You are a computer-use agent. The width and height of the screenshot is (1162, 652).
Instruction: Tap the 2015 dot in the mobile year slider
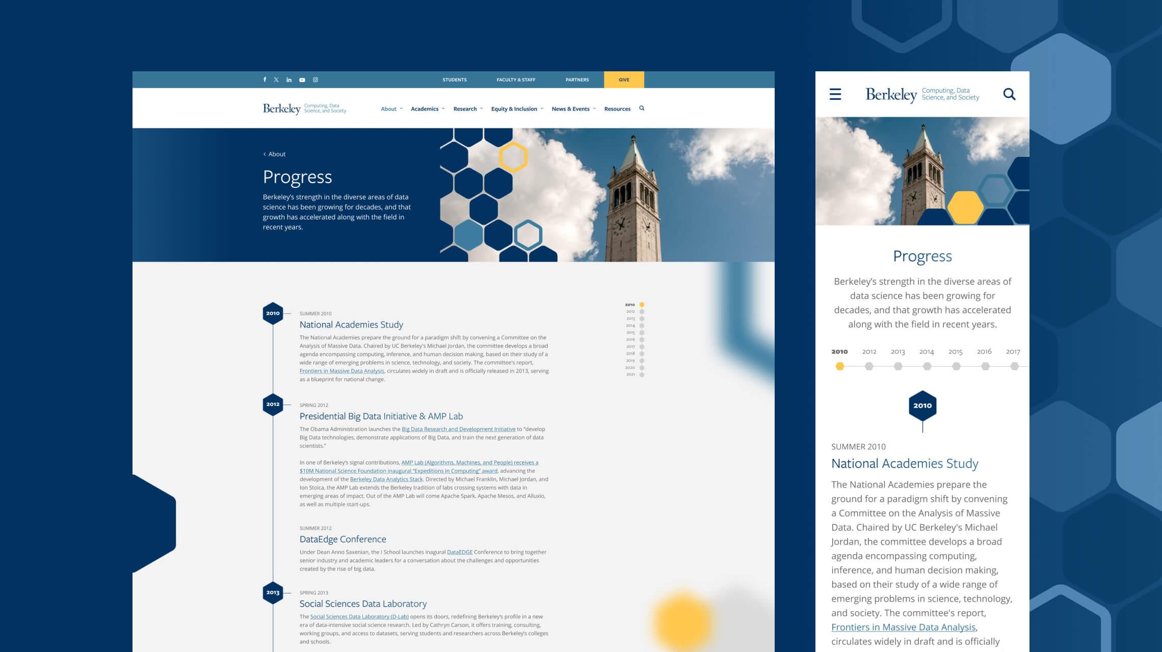(x=956, y=366)
